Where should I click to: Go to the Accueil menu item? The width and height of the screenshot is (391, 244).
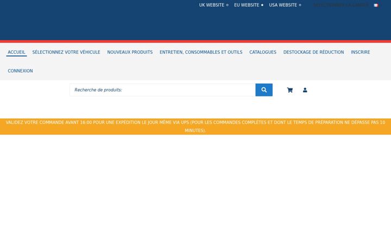pyautogui.click(x=16, y=52)
